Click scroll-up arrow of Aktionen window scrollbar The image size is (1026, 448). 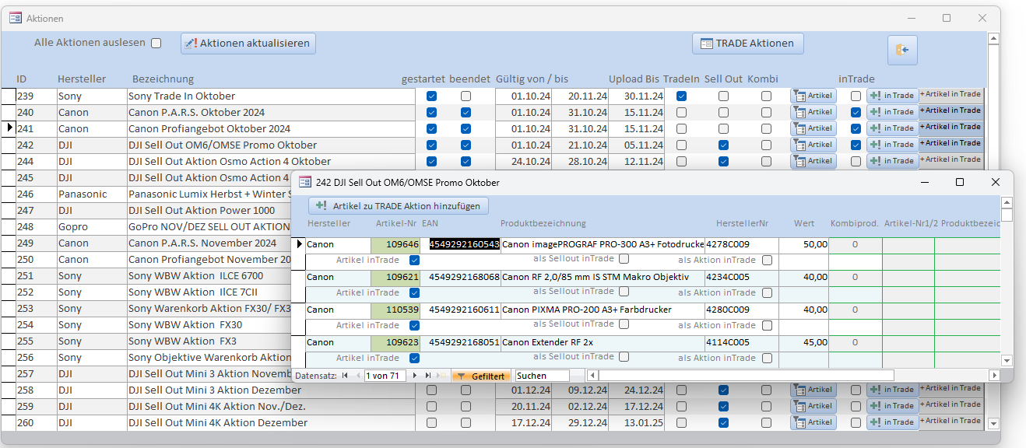[993, 37]
